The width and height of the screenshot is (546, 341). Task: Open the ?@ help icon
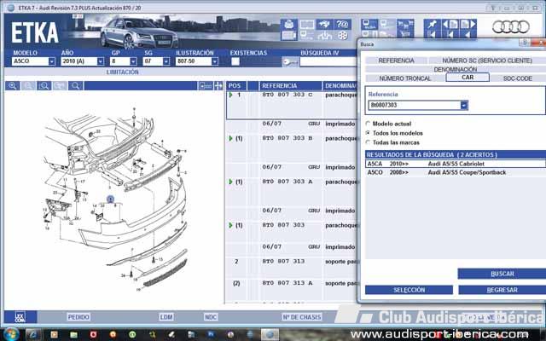tap(342, 25)
